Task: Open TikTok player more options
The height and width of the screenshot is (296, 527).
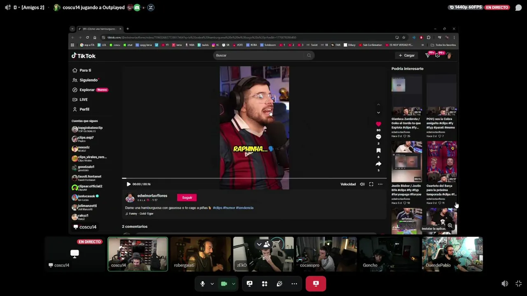Action: [x=380, y=184]
